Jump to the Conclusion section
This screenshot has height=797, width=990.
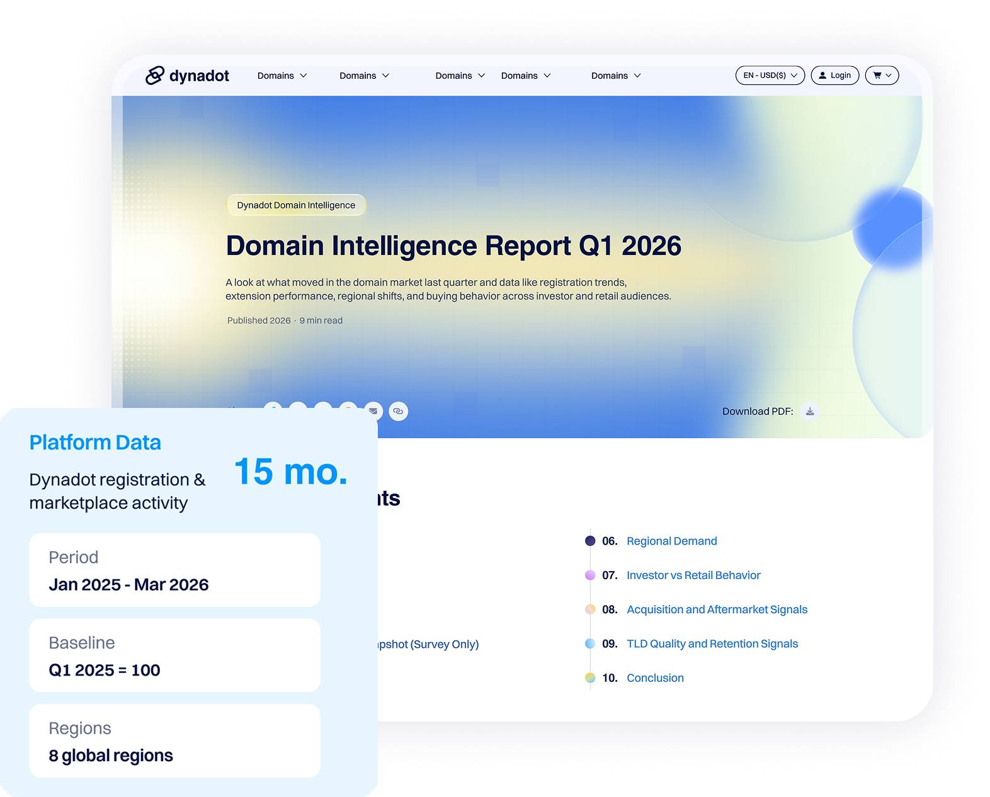[x=655, y=678]
